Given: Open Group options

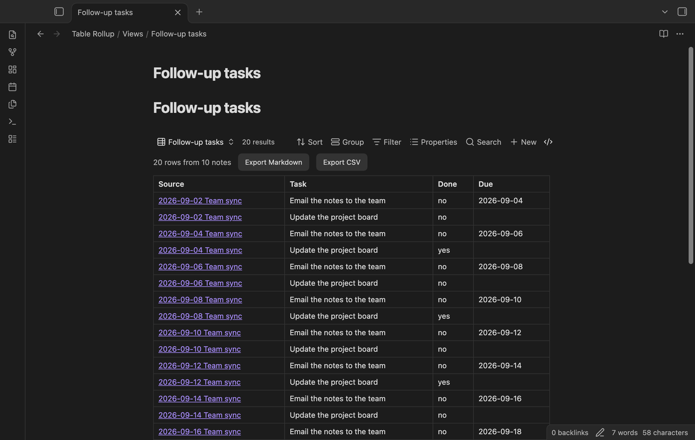Looking at the screenshot, I should tap(348, 142).
